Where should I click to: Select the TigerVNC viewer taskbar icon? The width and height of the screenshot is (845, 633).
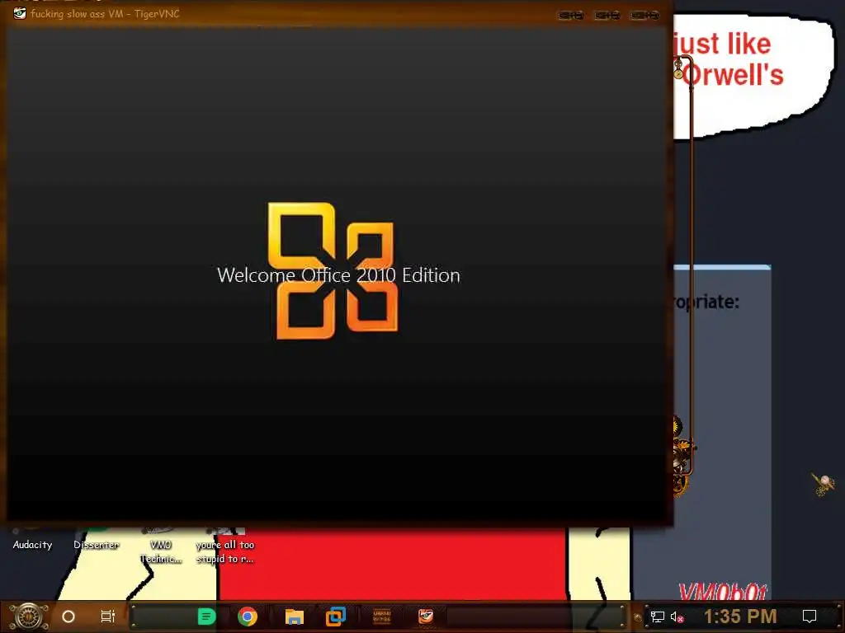[x=426, y=617]
